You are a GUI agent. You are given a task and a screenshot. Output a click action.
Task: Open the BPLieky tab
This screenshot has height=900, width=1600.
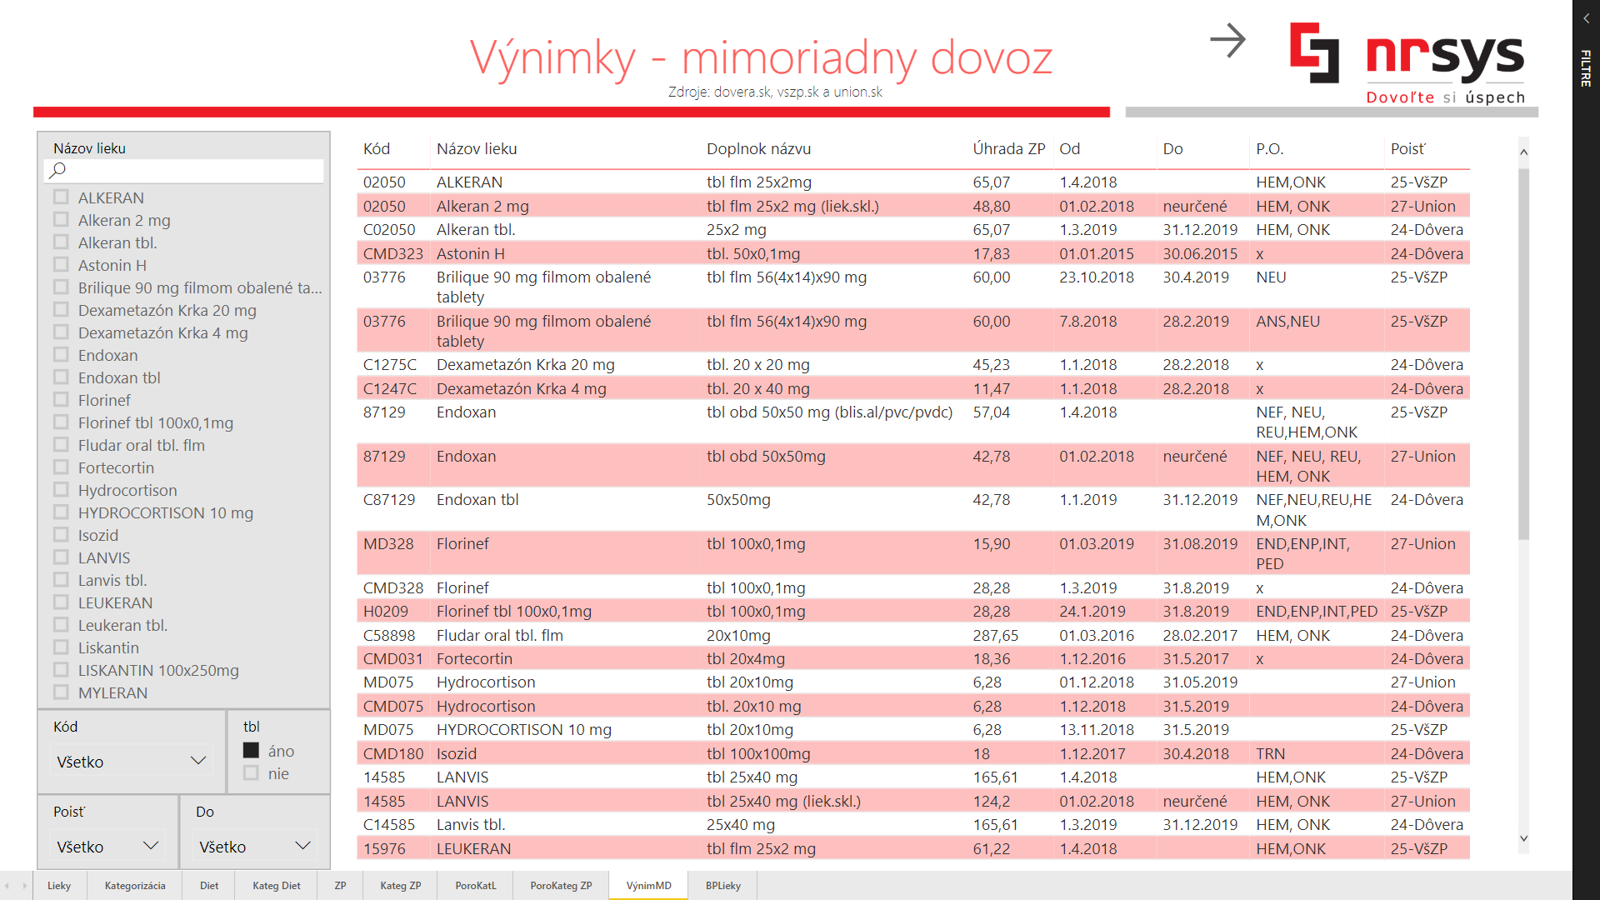[x=722, y=886]
